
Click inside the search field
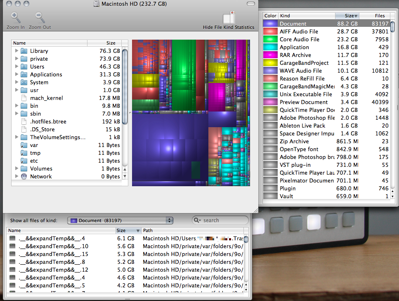[225, 220]
